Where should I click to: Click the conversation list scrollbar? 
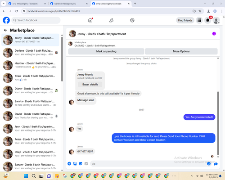(62, 59)
